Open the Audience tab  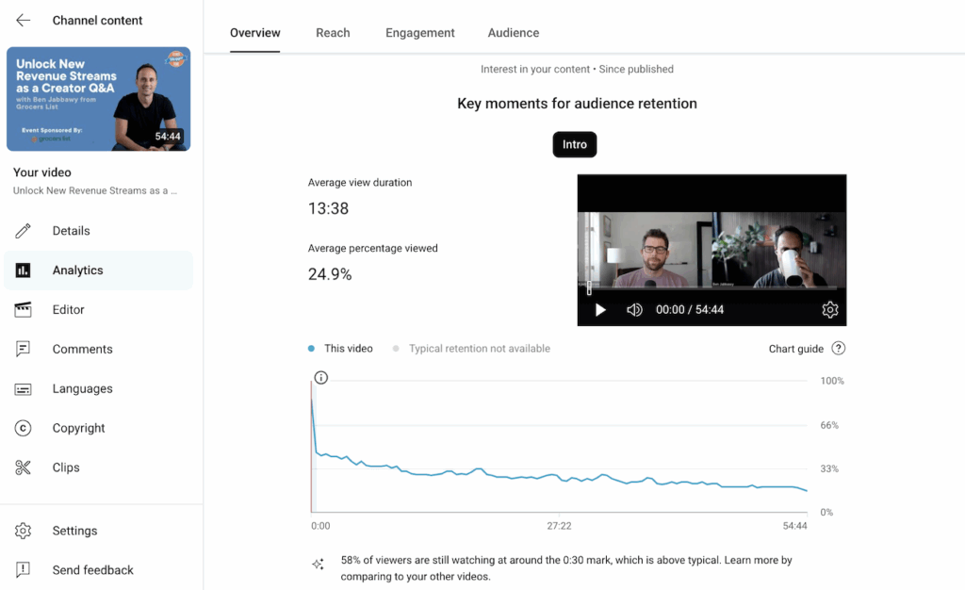[514, 32]
